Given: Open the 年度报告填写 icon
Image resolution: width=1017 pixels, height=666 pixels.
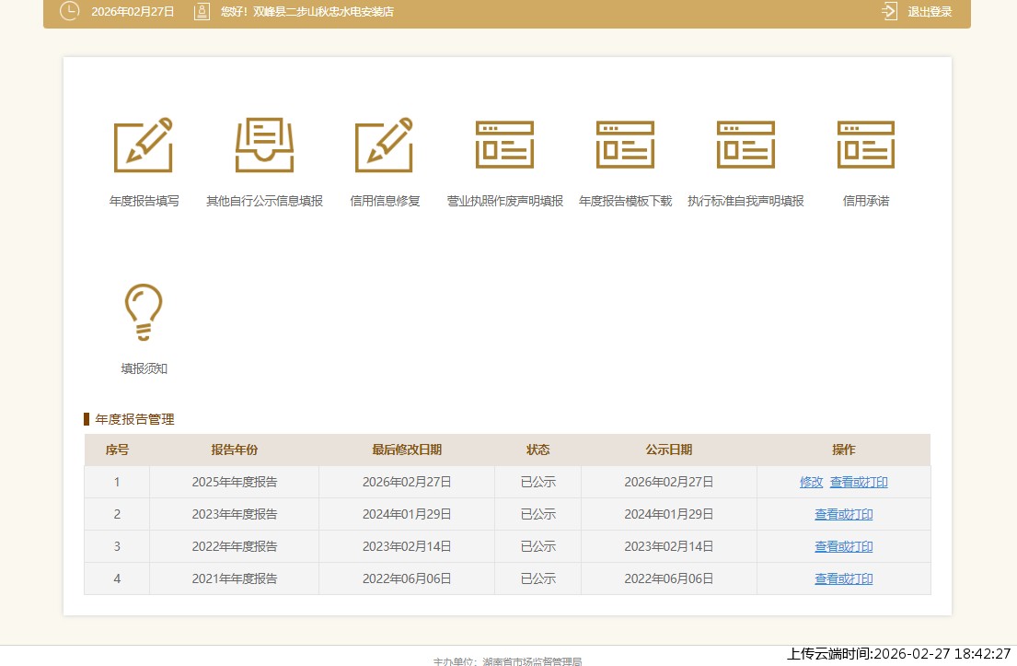Looking at the screenshot, I should coord(144,145).
